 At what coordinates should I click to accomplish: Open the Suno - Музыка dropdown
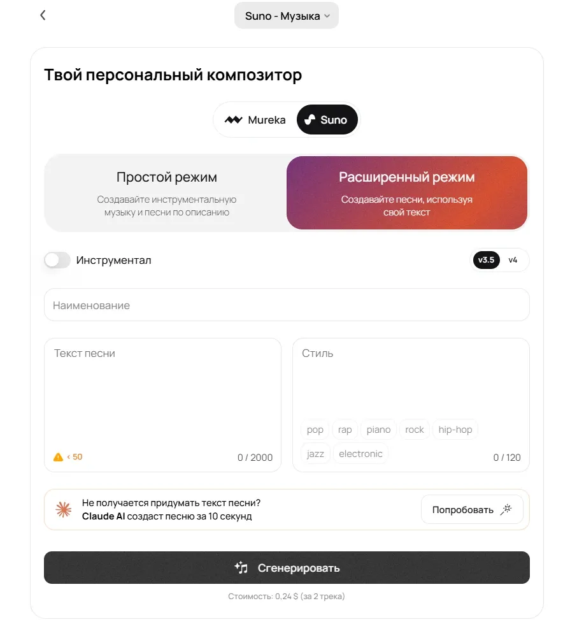pyautogui.click(x=287, y=15)
